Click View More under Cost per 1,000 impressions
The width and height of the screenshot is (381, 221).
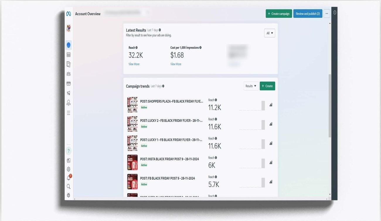176,64
